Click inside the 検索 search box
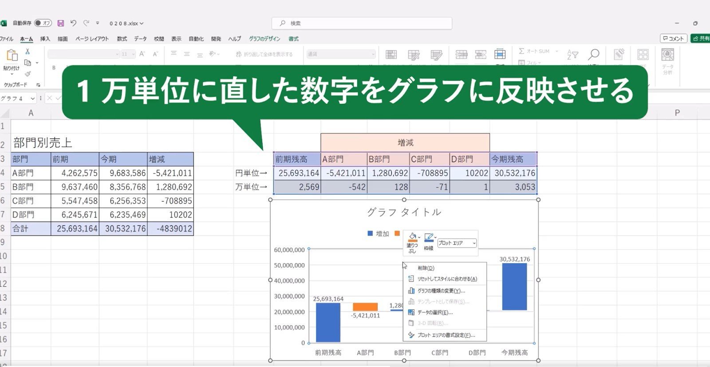The height and width of the screenshot is (367, 710). pos(362,23)
